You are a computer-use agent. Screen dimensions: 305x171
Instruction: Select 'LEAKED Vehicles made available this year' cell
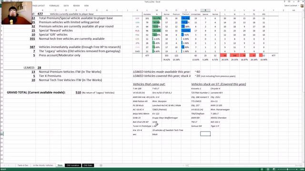click(x=162, y=72)
